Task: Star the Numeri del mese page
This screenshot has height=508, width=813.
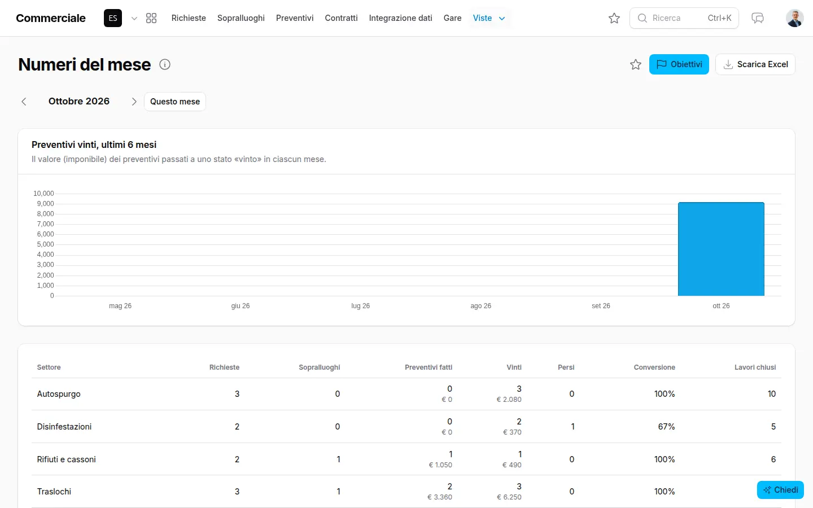Action: (636, 64)
